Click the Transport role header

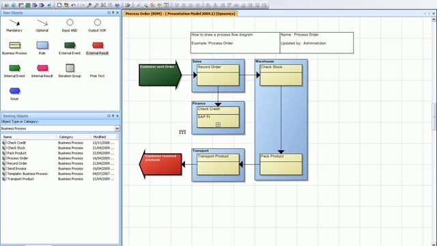tap(201, 150)
